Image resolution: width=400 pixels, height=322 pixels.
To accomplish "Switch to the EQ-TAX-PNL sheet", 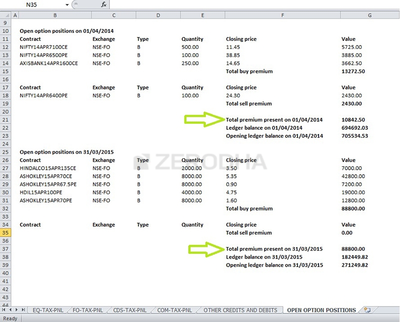I will point(47,310).
